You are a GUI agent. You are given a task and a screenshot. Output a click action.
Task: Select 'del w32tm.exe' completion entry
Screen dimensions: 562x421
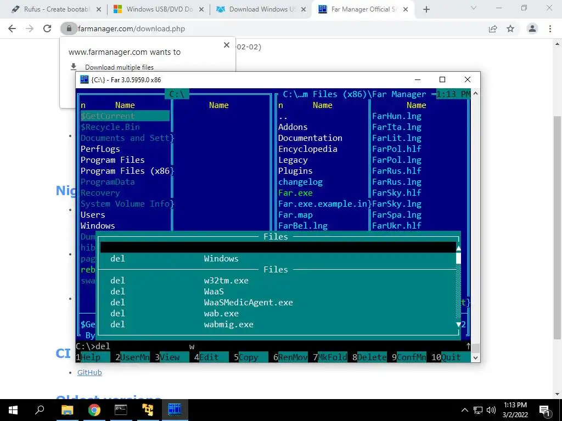tap(278, 280)
